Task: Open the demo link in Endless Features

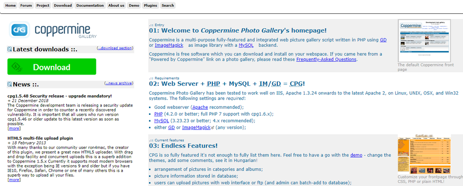Action: (356, 155)
